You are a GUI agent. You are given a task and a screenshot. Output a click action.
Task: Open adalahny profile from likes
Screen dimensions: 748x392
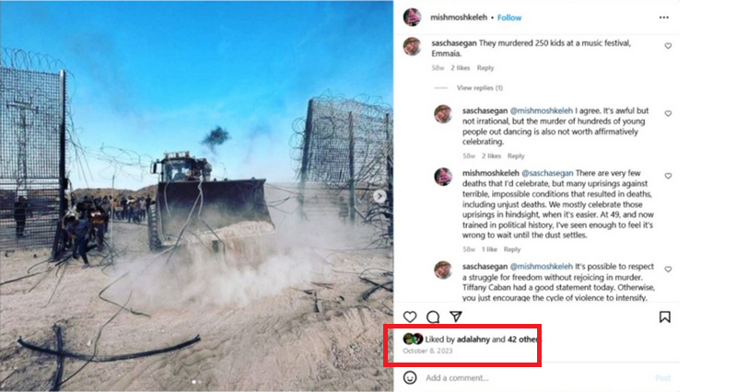(473, 340)
